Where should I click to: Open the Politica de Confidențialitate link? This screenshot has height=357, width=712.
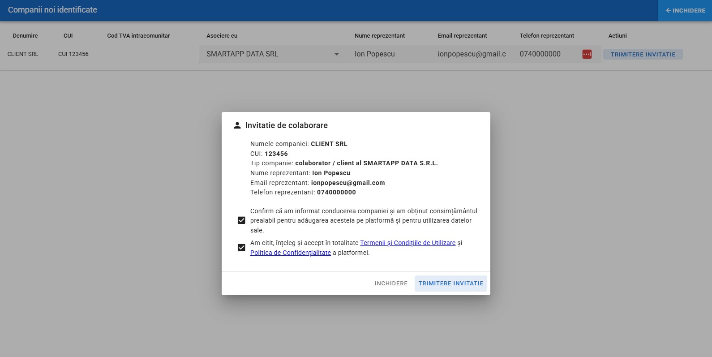290,253
